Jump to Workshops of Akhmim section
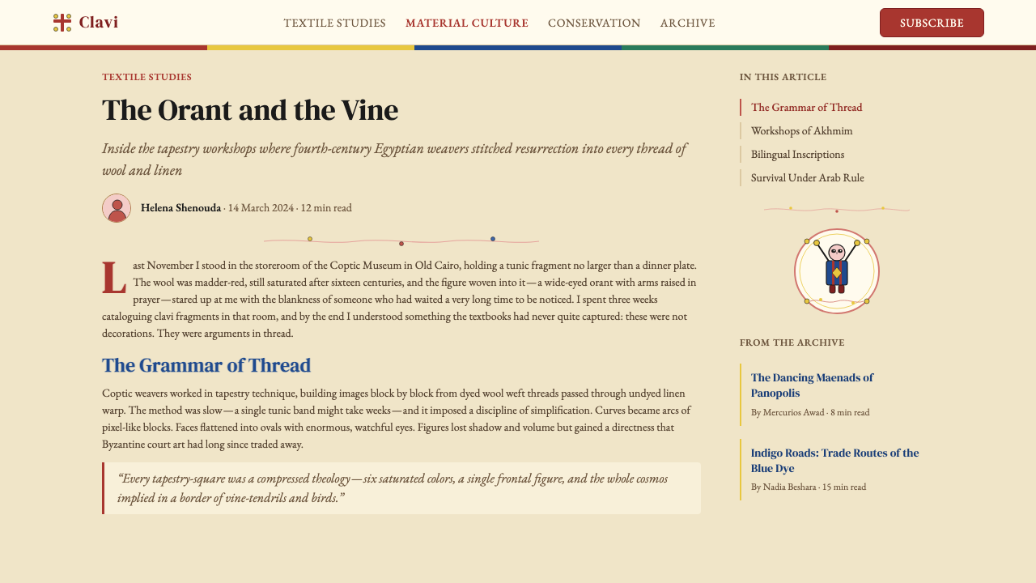 pyautogui.click(x=801, y=130)
